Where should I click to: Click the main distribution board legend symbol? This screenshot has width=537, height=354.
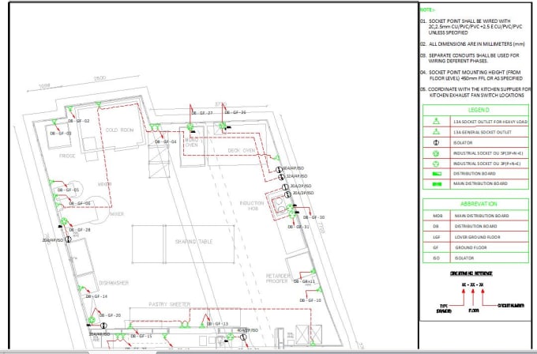click(437, 184)
